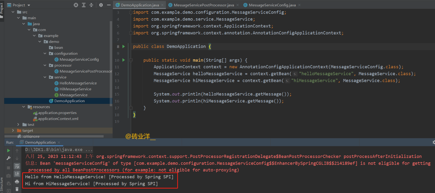The height and width of the screenshot is (193, 435).
Task: Select the locate-opened-file crosshair icon in Project toolbar
Action: 76,5
